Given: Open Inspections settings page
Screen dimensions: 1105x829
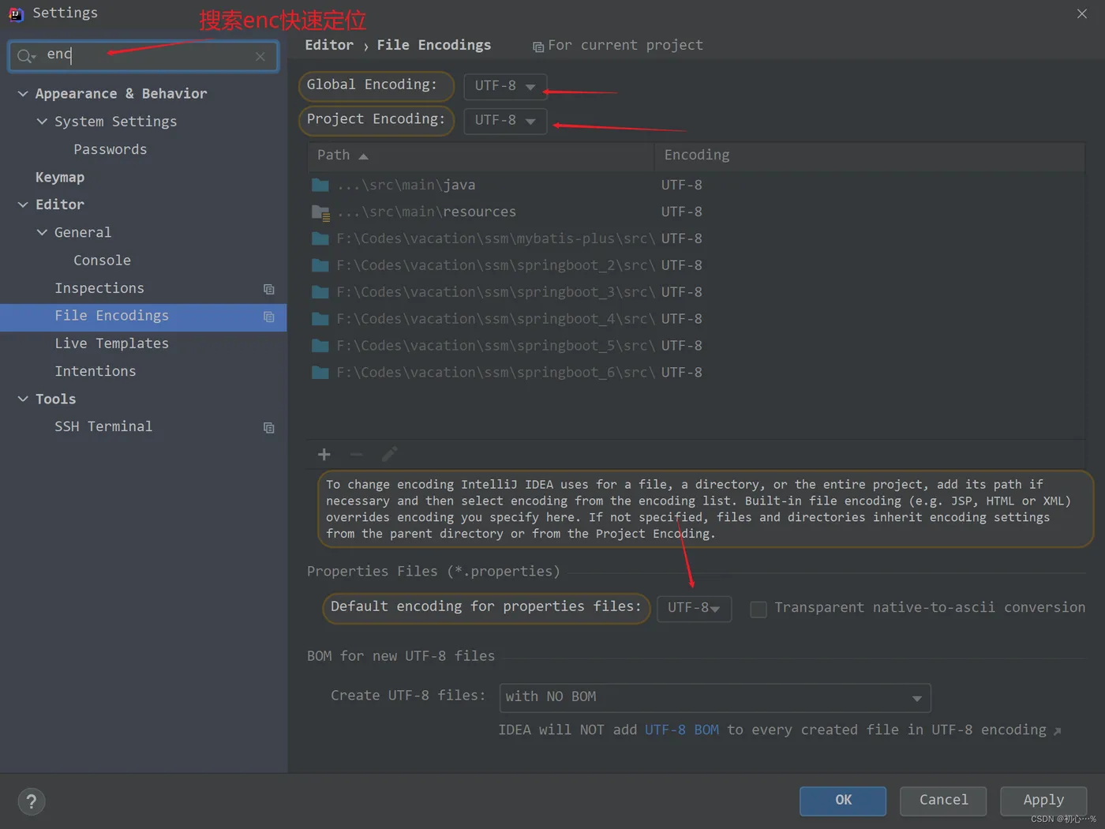Looking at the screenshot, I should coord(99,288).
